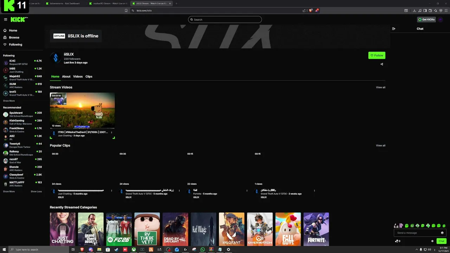Open more options for stream video

click(112, 132)
